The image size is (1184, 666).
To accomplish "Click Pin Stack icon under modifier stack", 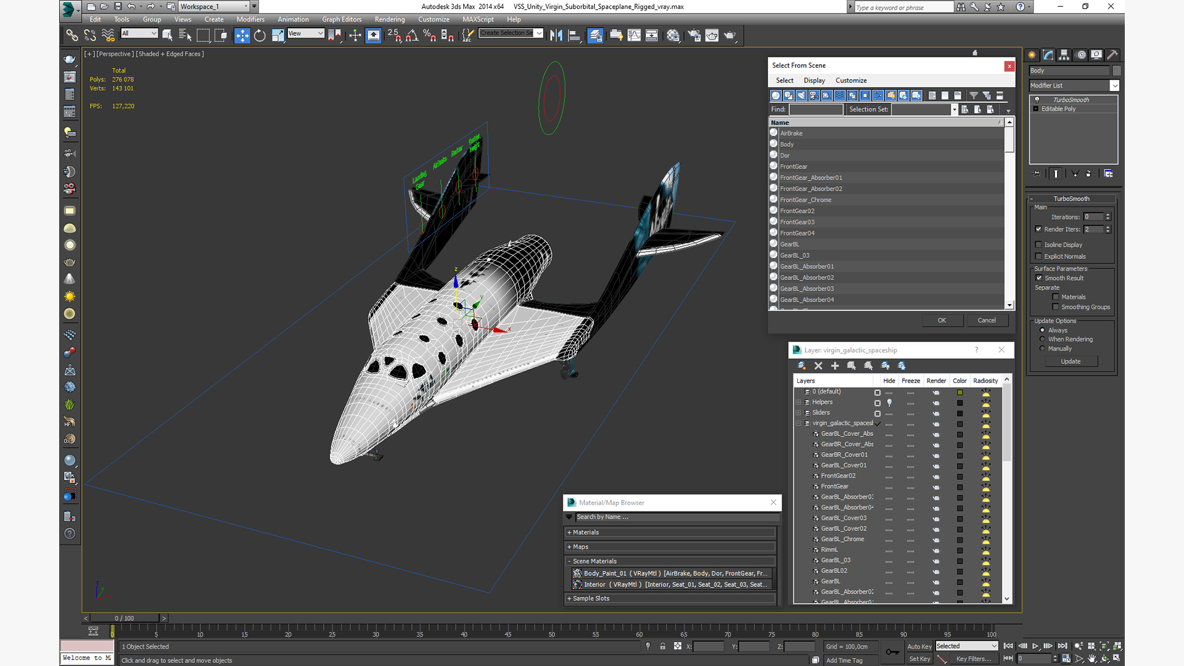I will pyautogui.click(x=1037, y=174).
